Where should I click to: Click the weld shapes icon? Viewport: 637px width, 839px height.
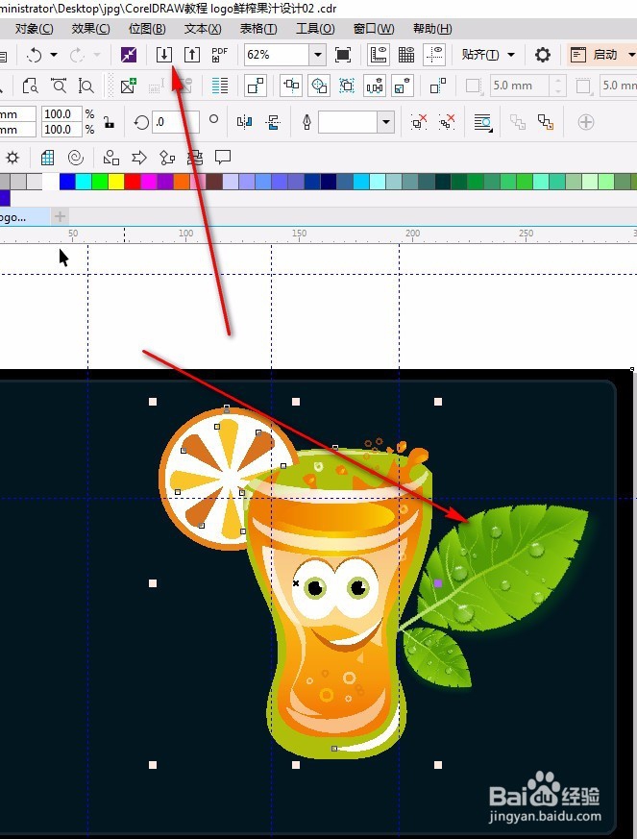[x=291, y=86]
